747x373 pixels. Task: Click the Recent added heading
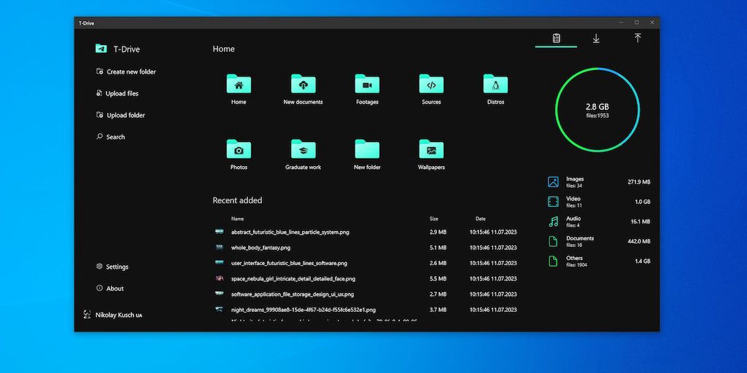pyautogui.click(x=237, y=200)
